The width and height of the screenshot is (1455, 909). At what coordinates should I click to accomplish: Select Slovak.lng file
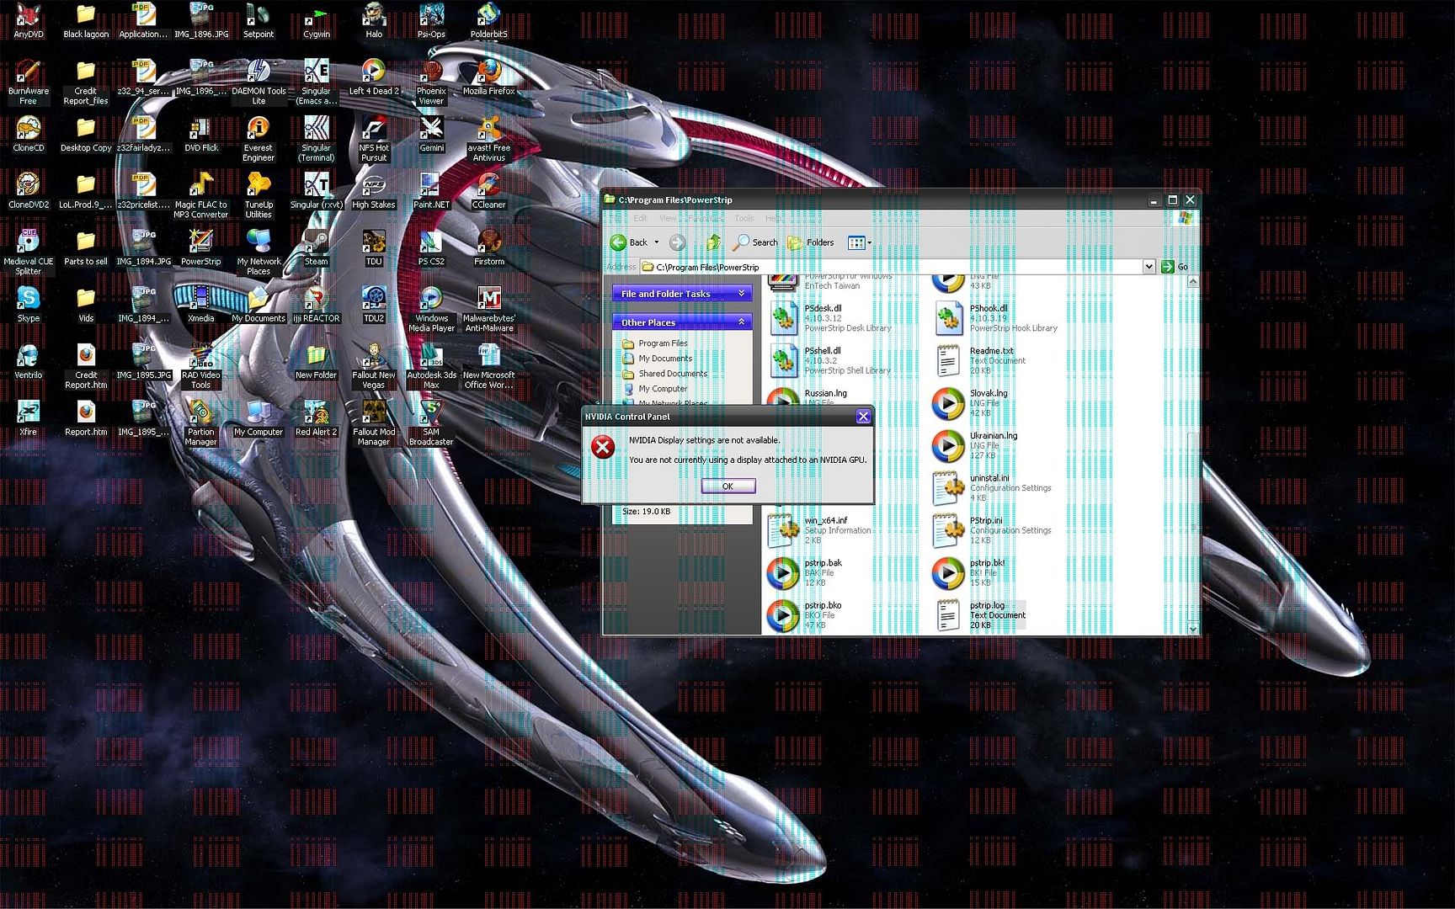[x=970, y=403]
